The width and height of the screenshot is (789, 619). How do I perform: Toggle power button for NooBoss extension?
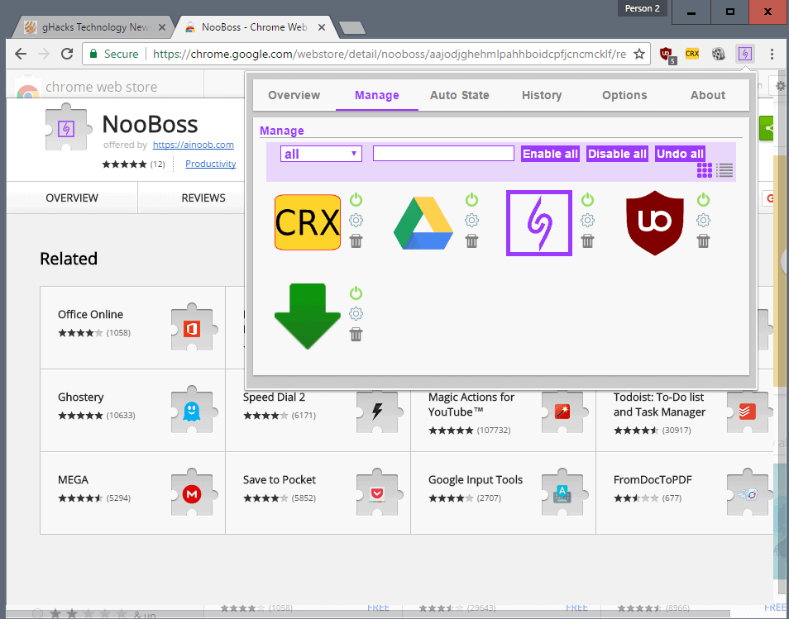[587, 199]
